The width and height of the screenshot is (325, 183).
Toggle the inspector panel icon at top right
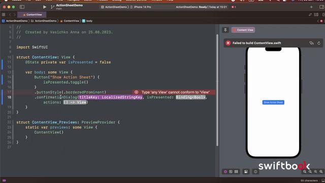[321, 7]
